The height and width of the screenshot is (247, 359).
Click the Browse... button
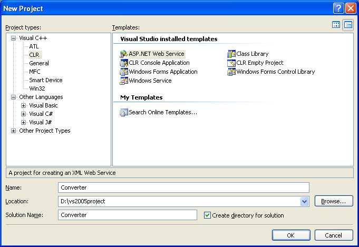(x=334, y=201)
